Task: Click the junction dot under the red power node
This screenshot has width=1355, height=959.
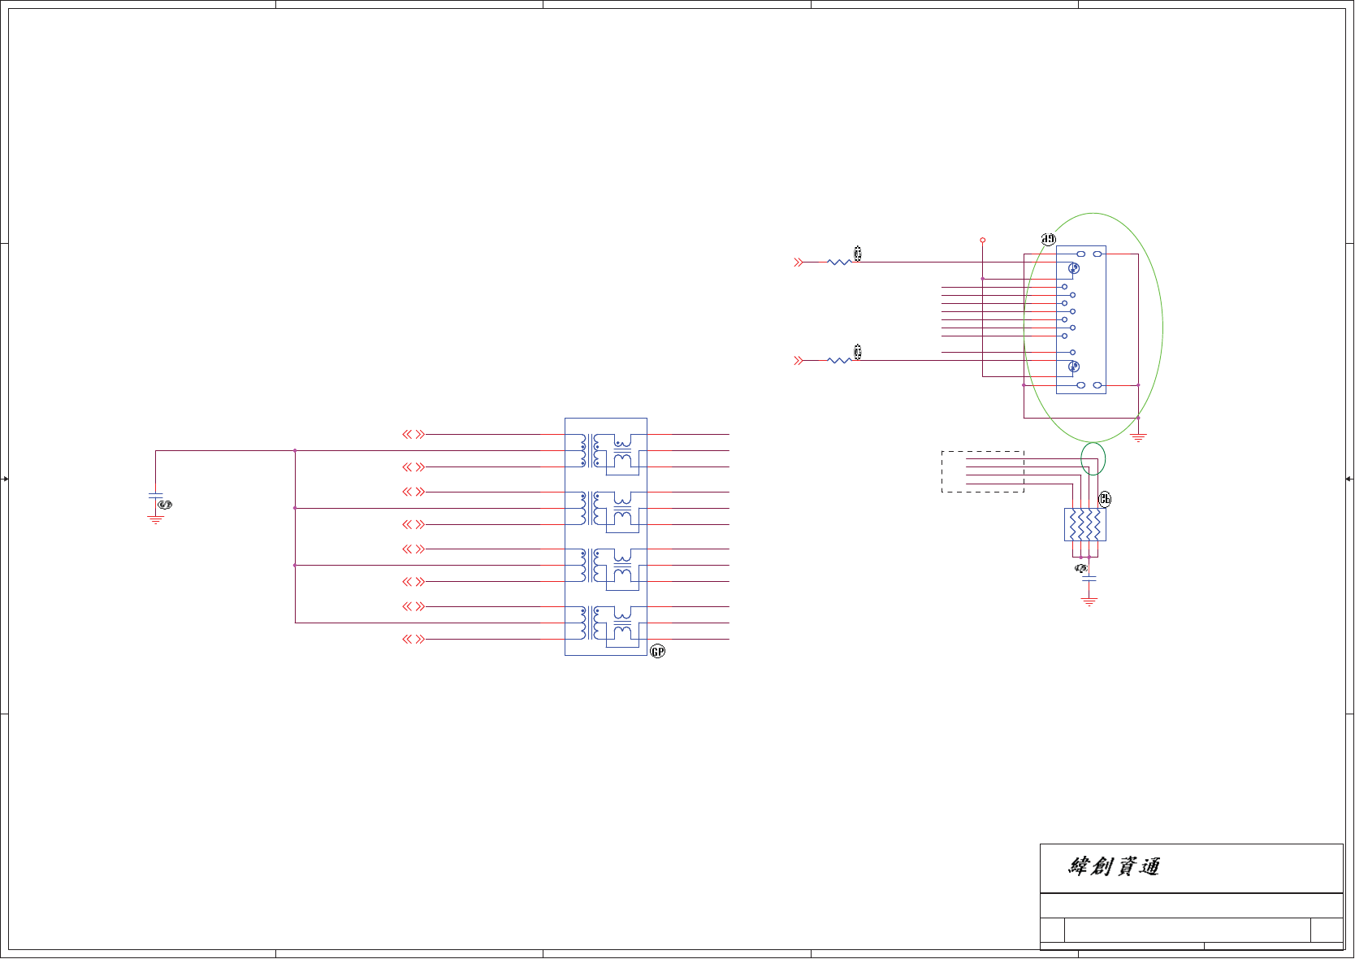Action: pyautogui.click(x=983, y=279)
